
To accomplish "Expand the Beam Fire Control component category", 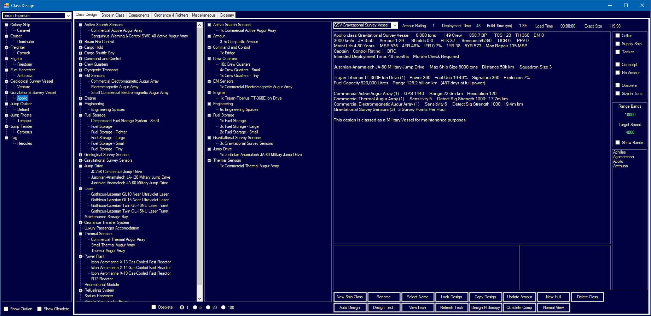I will 81,42.
